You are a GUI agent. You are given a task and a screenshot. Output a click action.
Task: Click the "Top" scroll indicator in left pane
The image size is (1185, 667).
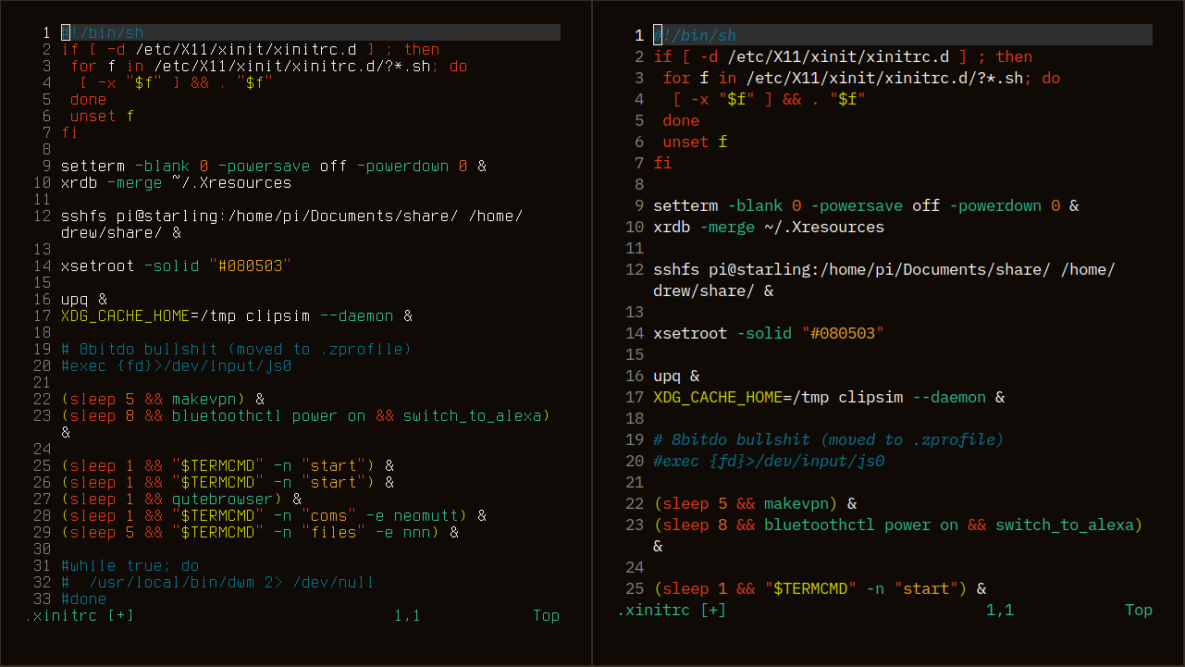[x=546, y=615]
